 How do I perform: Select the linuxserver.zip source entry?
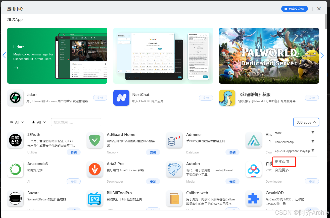point(284,142)
